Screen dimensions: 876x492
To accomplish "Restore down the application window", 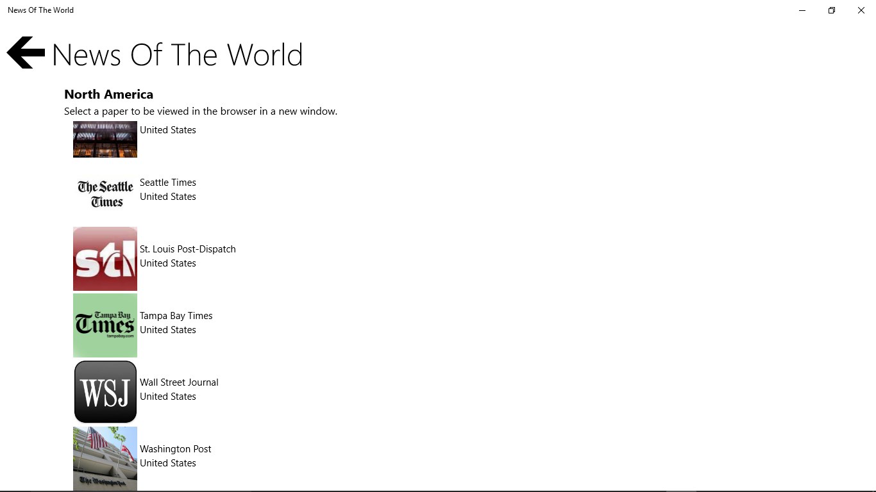I will pos(831,10).
